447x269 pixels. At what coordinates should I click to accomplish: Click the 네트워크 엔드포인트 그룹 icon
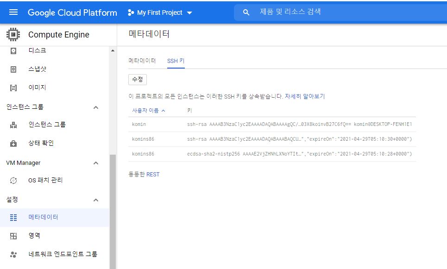(13, 255)
